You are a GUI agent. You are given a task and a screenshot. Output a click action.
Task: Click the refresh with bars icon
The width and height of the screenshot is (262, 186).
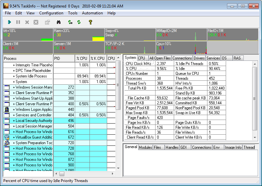click(x=70, y=22)
